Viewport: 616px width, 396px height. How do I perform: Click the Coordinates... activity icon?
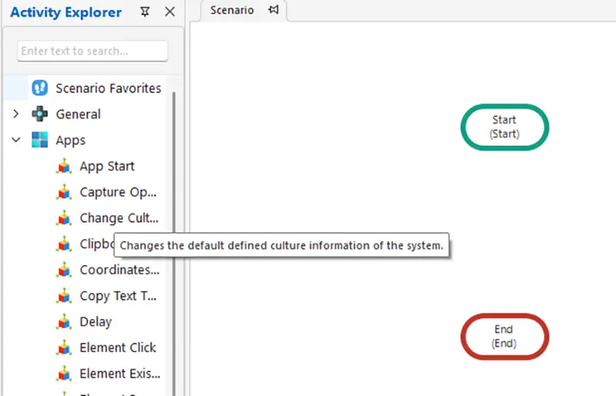(x=64, y=270)
